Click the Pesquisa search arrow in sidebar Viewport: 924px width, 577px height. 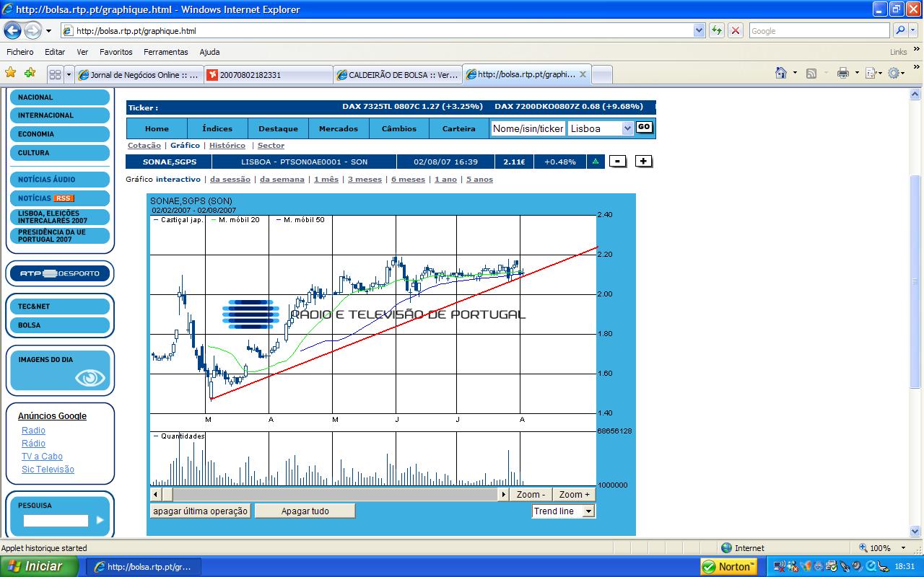pos(100,520)
